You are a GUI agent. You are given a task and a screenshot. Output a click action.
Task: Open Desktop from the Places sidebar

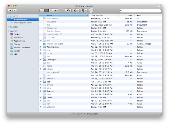[x=17, y=34]
